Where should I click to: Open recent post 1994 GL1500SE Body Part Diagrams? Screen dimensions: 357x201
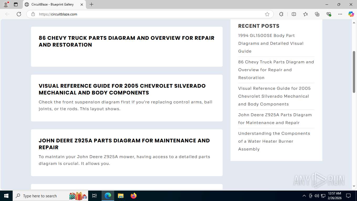click(x=271, y=43)
